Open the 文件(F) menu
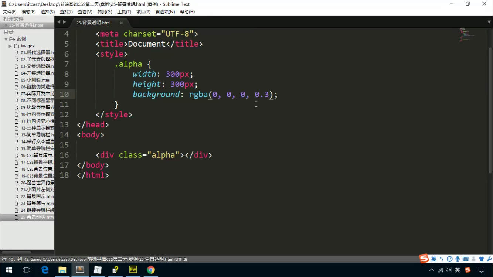Image resolution: width=493 pixels, height=277 pixels. coord(10,12)
